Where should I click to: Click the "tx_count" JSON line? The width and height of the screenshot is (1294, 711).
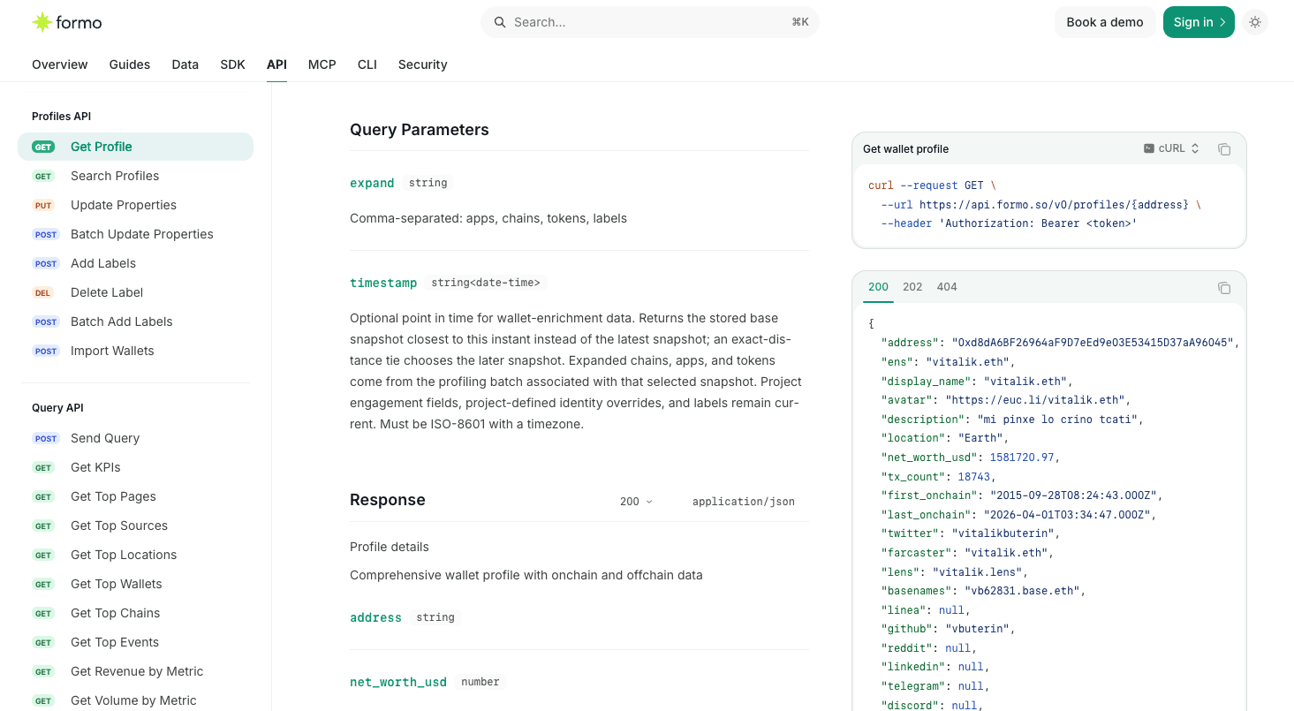click(x=939, y=477)
